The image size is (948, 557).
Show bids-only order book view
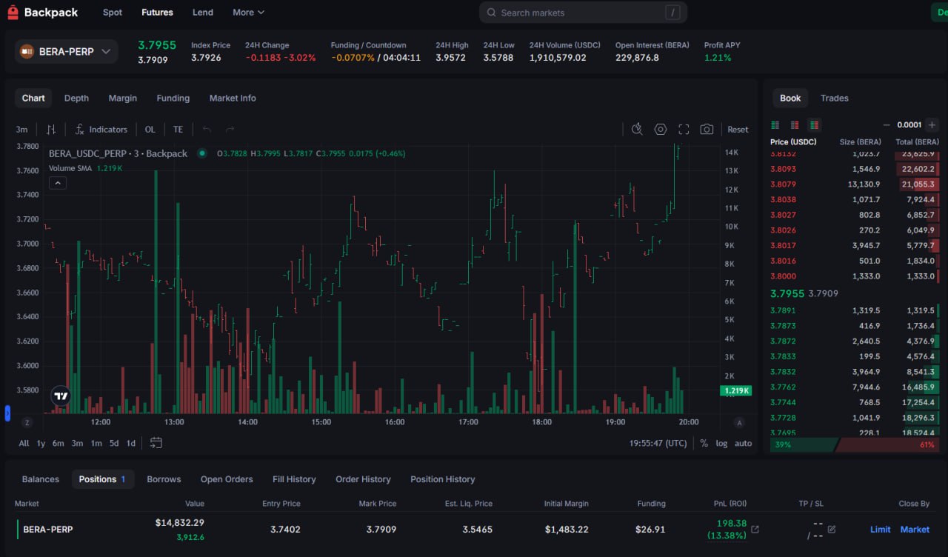tap(775, 125)
